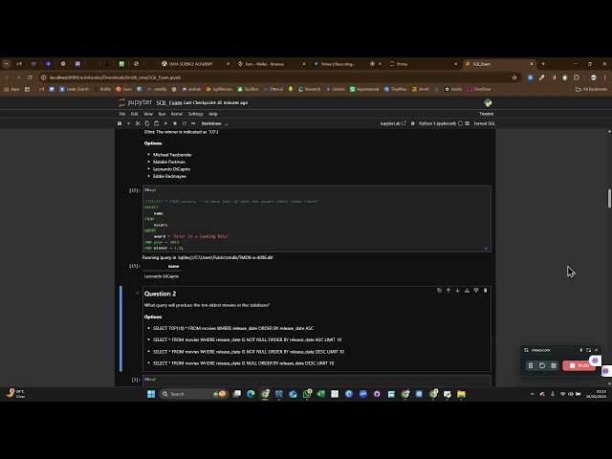The width and height of the screenshot is (612, 459).
Task: Click the Trusted notebook indicator
Action: [x=487, y=114]
